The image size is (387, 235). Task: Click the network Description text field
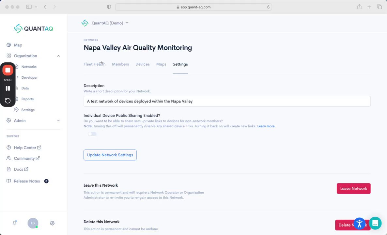pyautogui.click(x=227, y=101)
